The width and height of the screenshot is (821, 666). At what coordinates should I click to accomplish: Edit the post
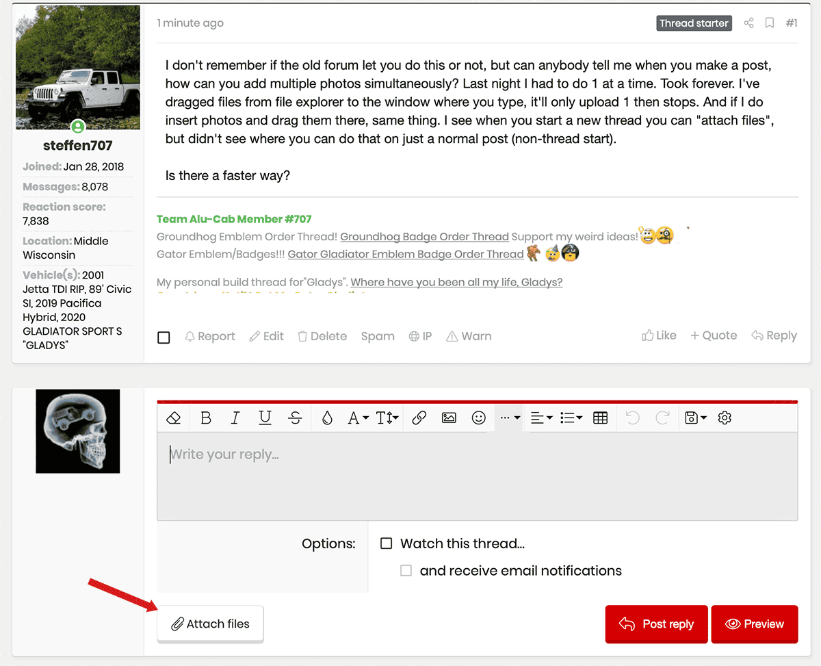(x=266, y=336)
